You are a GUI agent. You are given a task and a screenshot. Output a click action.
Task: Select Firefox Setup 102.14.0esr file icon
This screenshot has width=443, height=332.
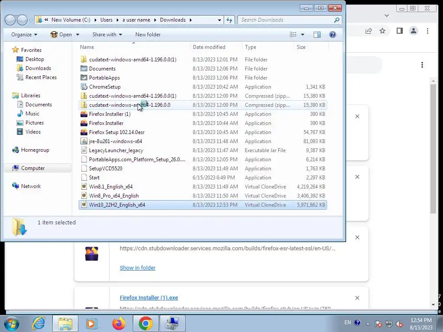click(x=83, y=132)
